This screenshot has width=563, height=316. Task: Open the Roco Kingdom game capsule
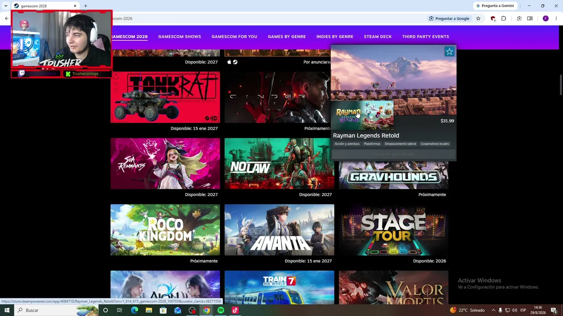tap(165, 230)
